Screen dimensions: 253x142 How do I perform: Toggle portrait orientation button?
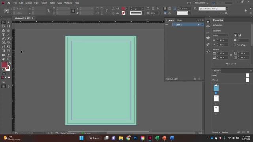point(236,35)
